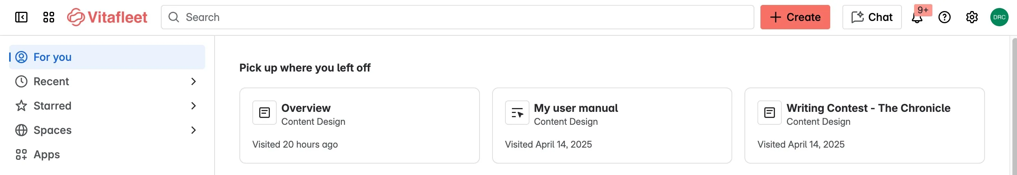Open notifications bell with 9+ badge

click(x=917, y=17)
